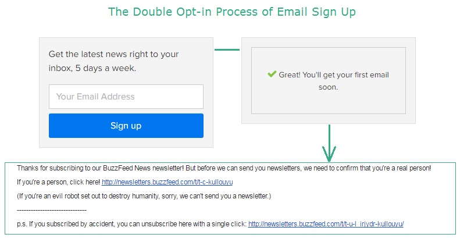Click the 'Great! You'll get your first email' message
The width and height of the screenshot is (460, 238).
334,75
